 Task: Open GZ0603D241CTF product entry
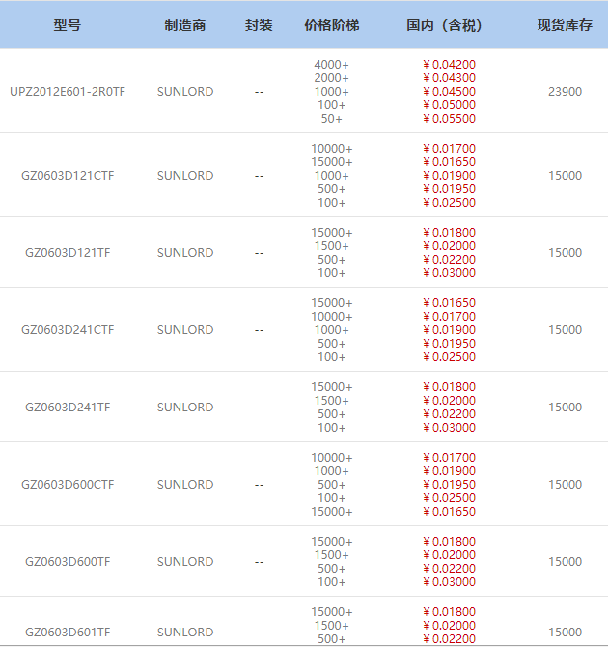(68, 330)
